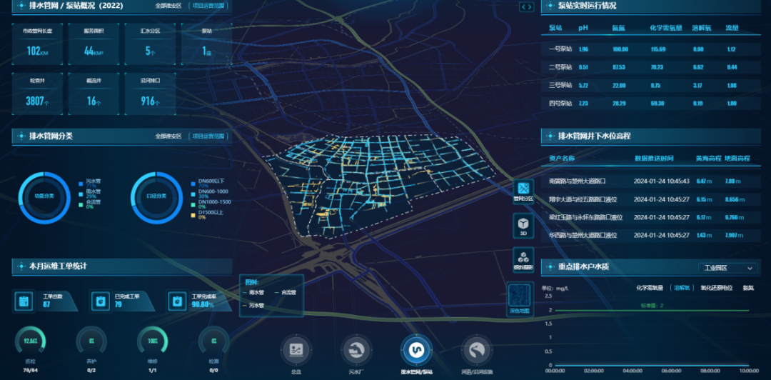Toggle 项目运营范围 in 泵站概况 header
Viewport: 771px width, 380px height.
pos(208,6)
